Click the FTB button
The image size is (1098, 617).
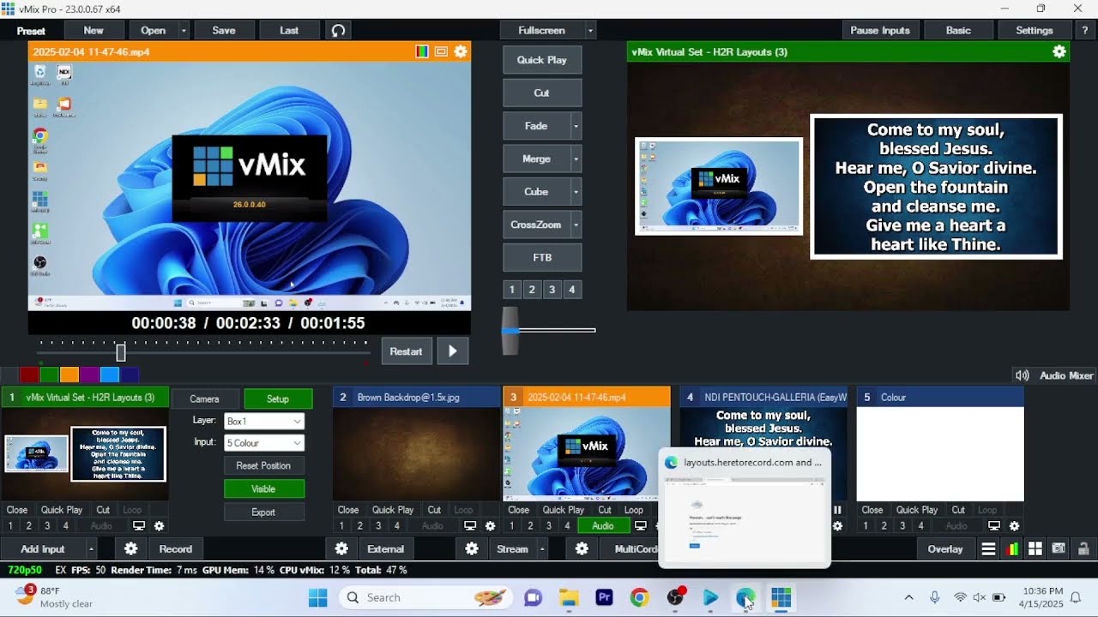(542, 258)
